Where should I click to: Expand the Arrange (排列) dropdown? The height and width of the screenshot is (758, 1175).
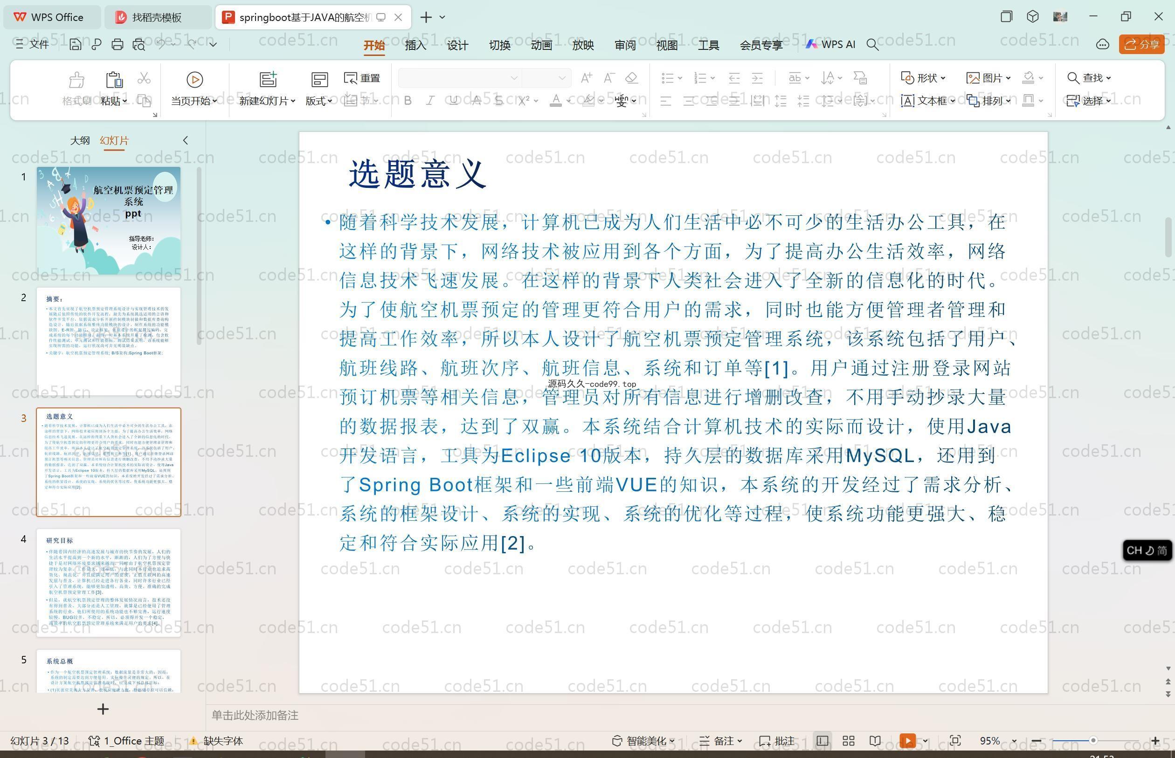pos(1008,101)
